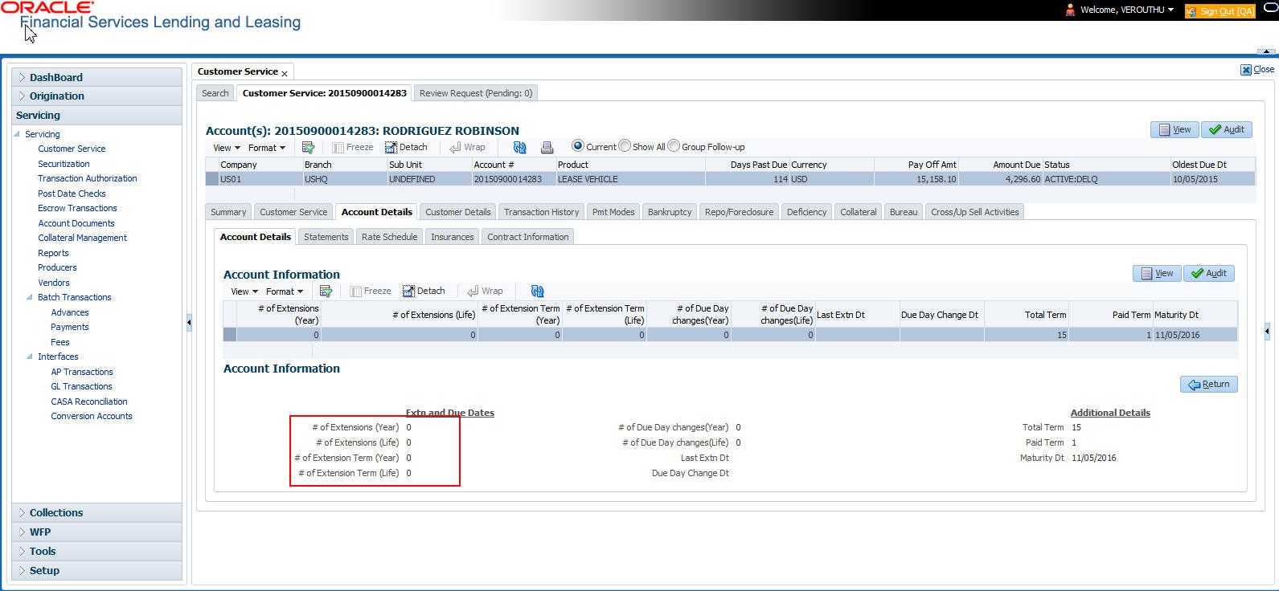This screenshot has height=591, width=1279.
Task: Click the Freeze icon in the accounts toolbar
Action: 352,148
